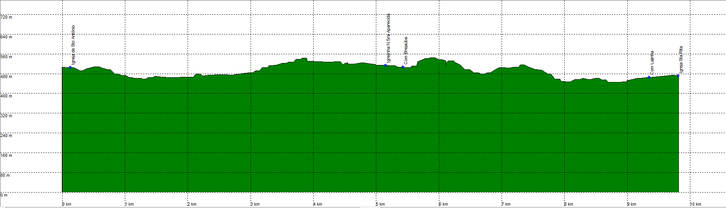The image size is (726, 208).
Task: Click the '480 m' elevation axis label
Action: click(x=6, y=76)
